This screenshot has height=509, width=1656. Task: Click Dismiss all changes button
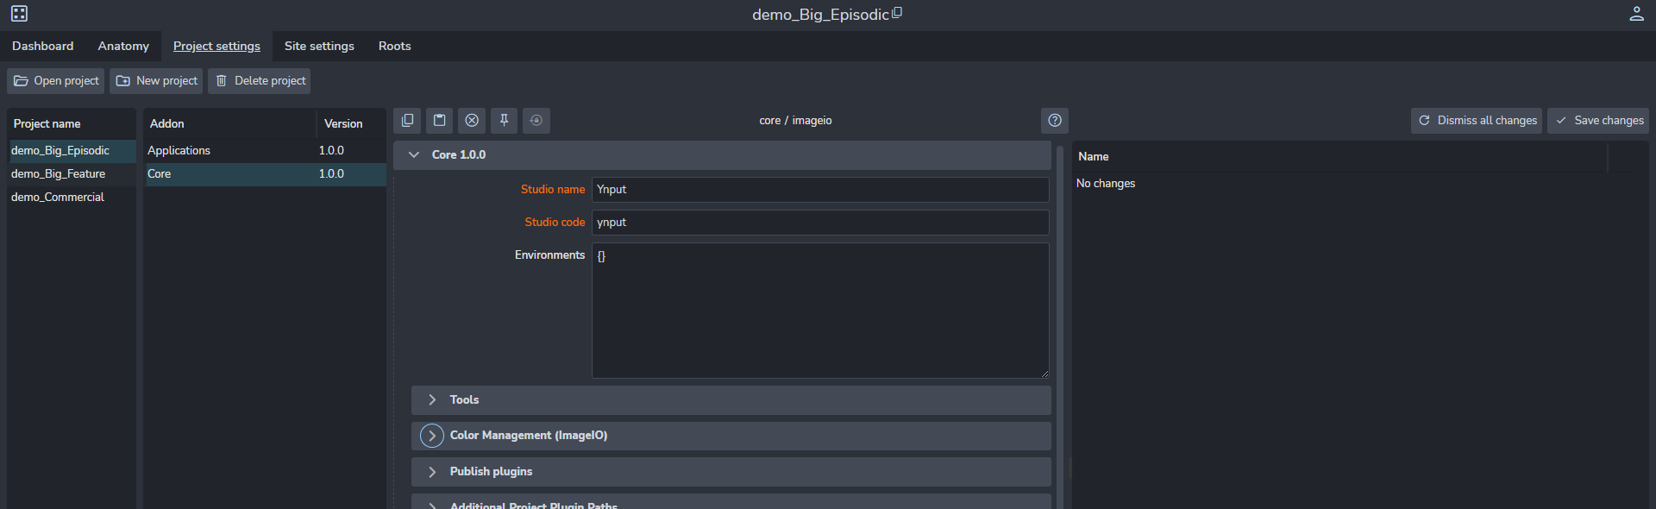point(1477,121)
